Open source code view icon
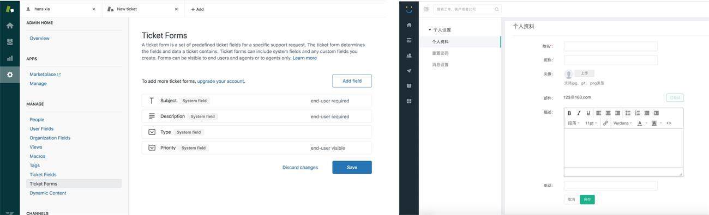Screen dimensions: 709x215 tap(669, 123)
